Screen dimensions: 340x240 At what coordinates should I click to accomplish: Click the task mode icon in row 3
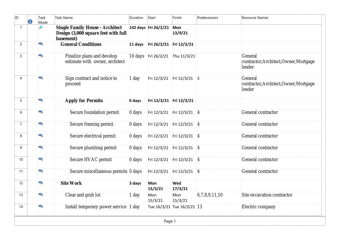[41, 56]
